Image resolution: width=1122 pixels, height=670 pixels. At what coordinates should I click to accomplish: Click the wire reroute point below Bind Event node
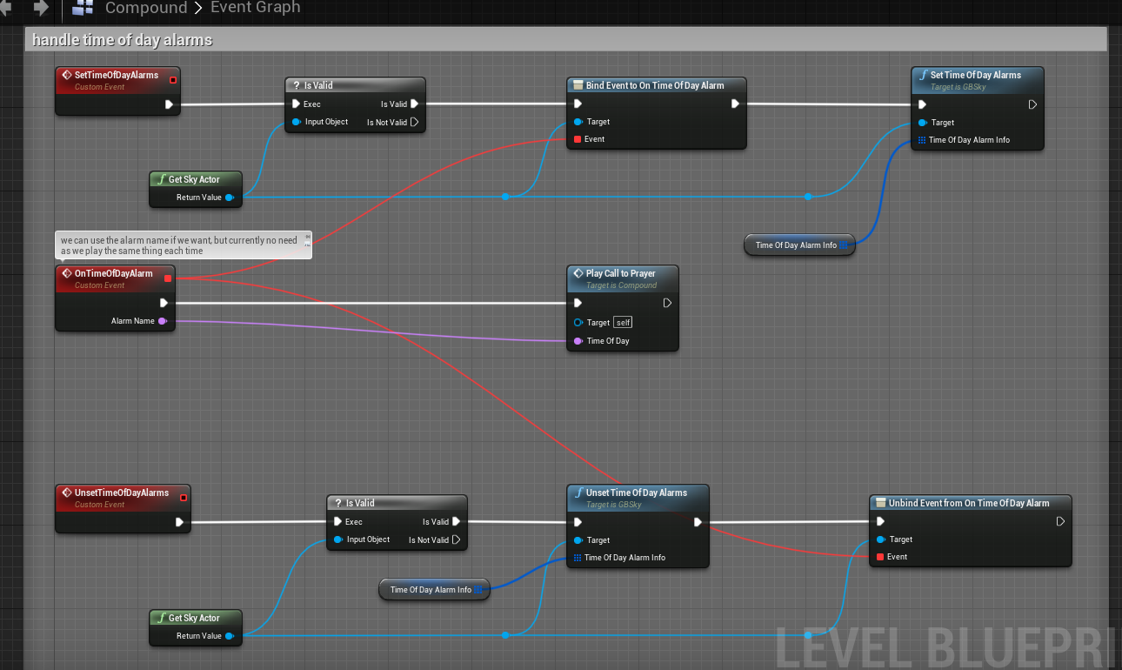click(x=505, y=197)
